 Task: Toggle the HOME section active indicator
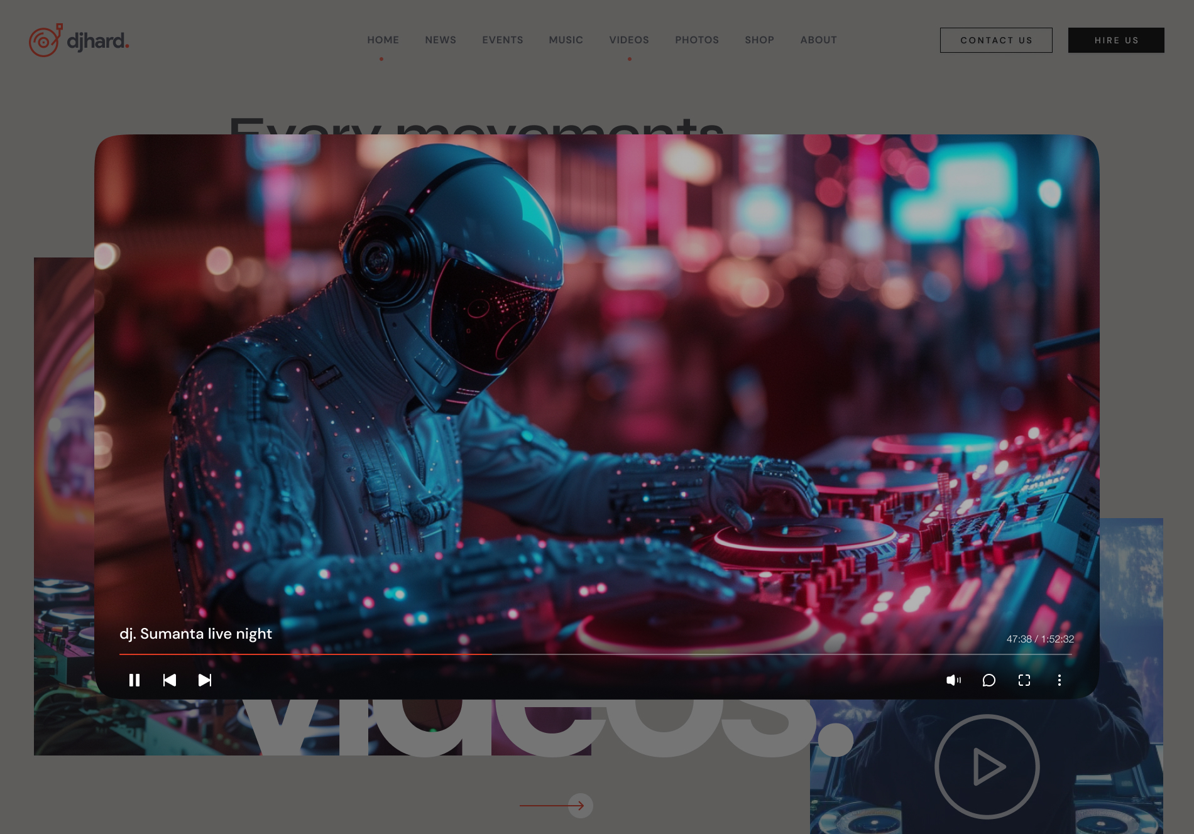[x=383, y=58]
